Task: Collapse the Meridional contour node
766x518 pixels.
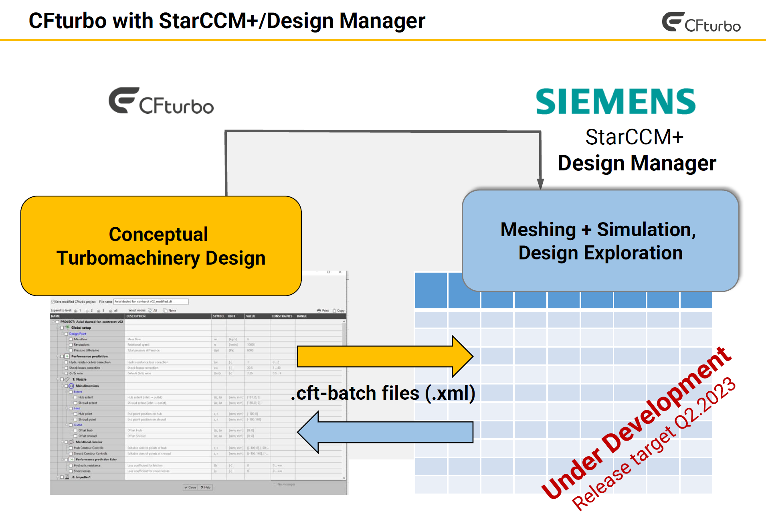Action: [x=62, y=442]
